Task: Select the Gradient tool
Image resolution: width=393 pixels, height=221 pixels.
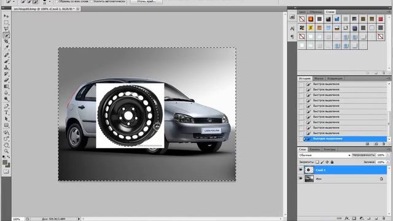Action: (6, 87)
